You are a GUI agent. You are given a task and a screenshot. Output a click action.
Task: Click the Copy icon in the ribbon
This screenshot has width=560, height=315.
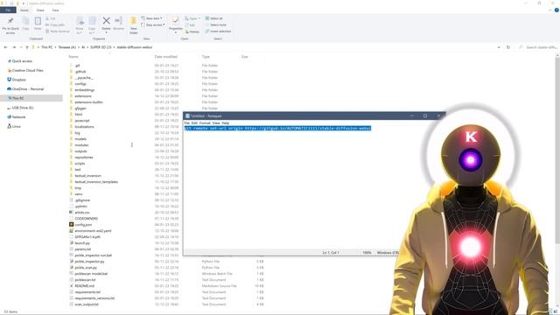25,21
